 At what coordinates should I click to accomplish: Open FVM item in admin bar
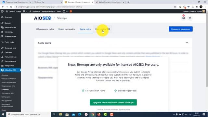(x=59, y=11)
